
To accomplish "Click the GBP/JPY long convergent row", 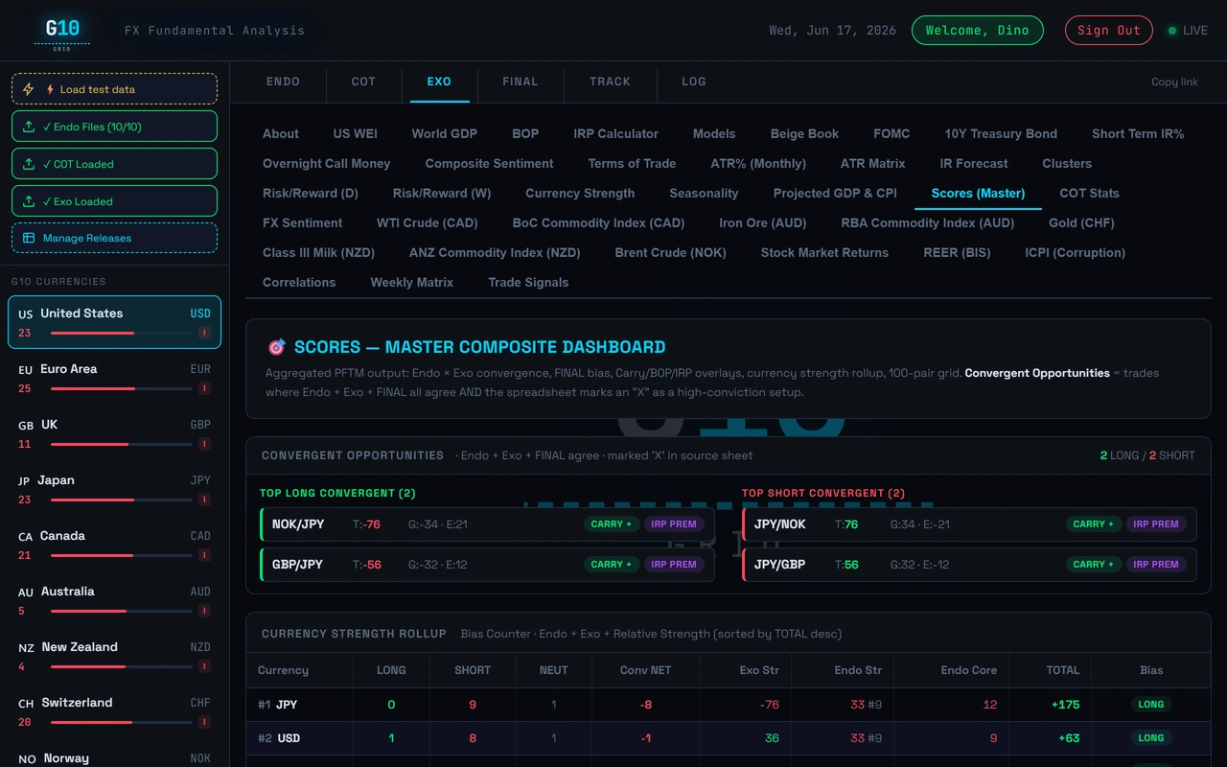I will (x=487, y=565).
